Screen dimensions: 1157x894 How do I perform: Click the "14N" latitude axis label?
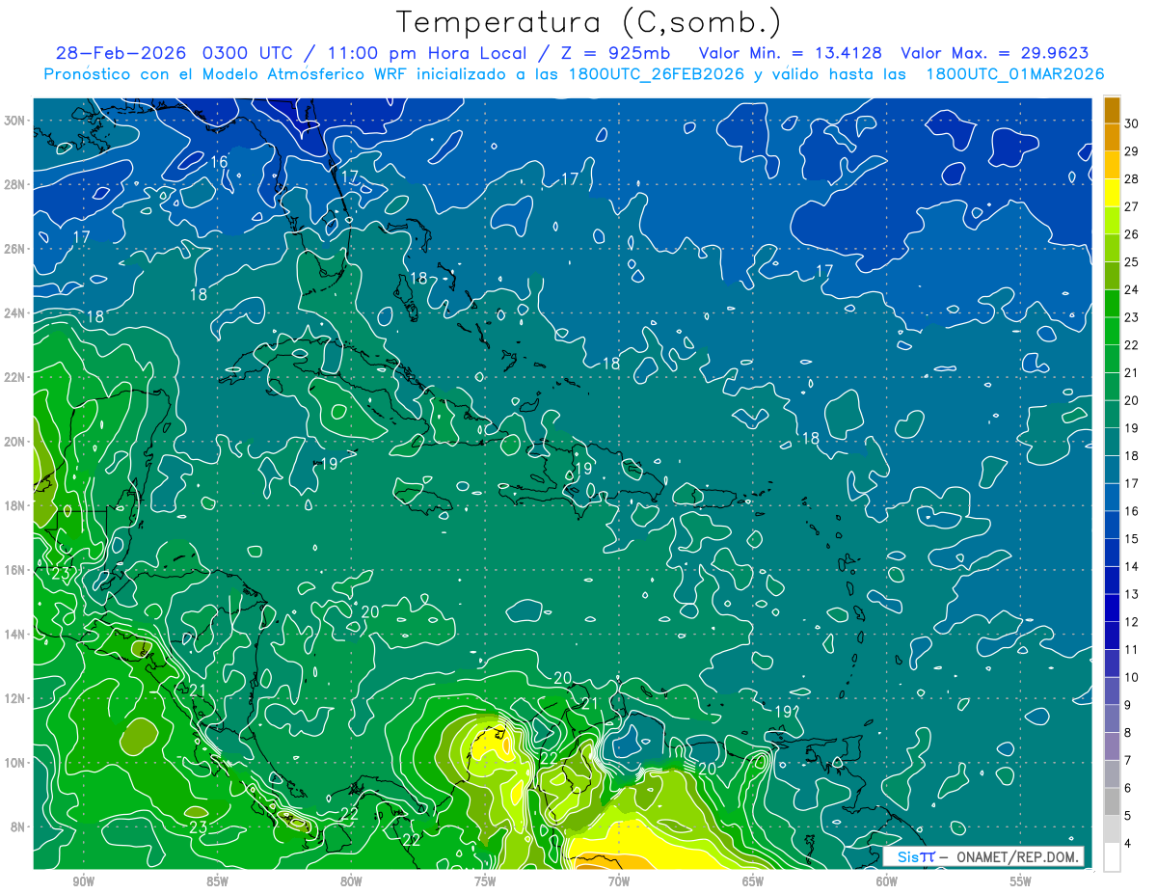(x=16, y=634)
